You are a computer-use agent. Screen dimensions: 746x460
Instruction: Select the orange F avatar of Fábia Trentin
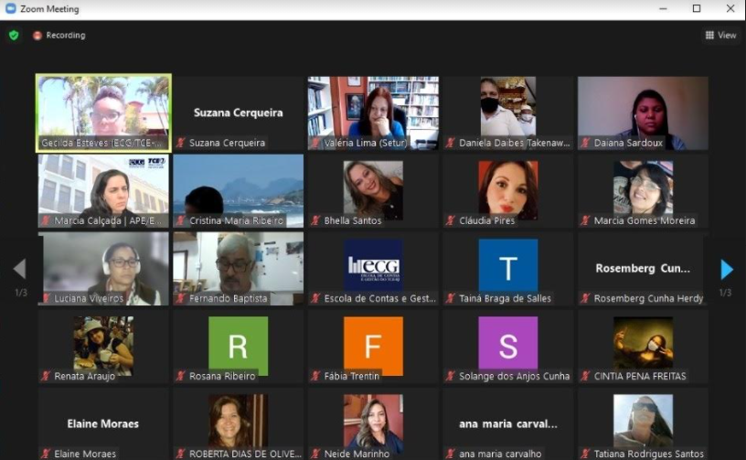(x=373, y=344)
